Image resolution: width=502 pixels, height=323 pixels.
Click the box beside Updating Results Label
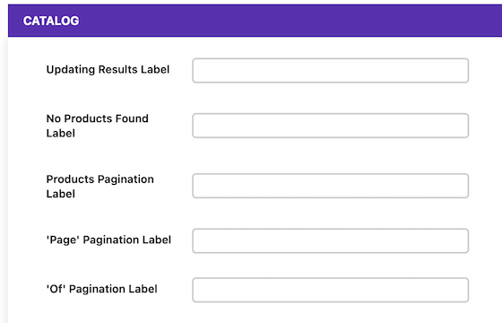pos(331,71)
